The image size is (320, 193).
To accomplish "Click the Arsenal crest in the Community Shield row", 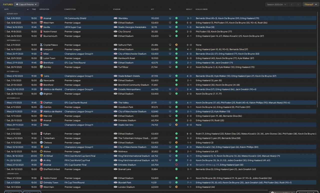I will (x=41, y=18).
